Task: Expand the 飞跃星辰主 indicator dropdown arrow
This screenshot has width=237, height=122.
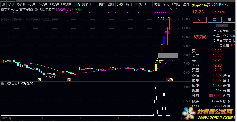Action: 36,10
